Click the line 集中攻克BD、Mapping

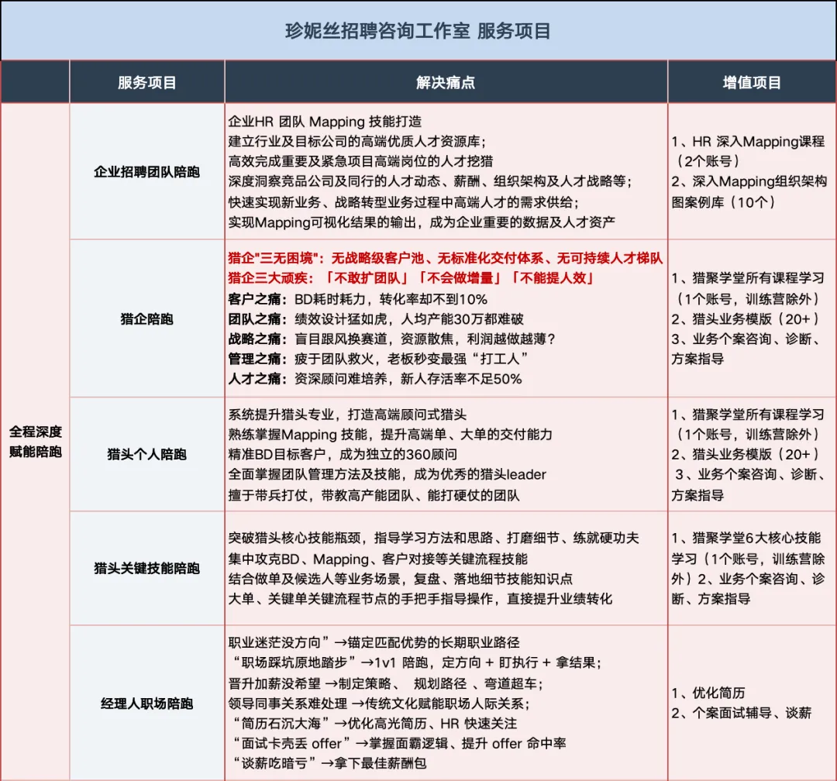click(x=378, y=559)
